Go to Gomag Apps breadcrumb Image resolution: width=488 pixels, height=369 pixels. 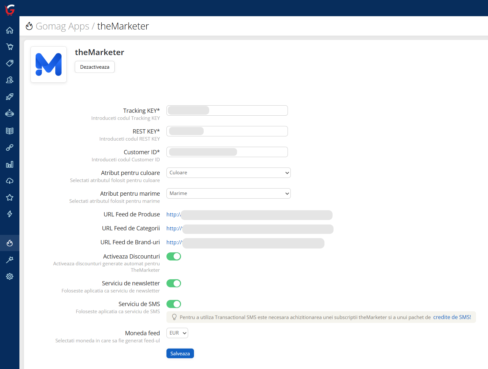62,26
